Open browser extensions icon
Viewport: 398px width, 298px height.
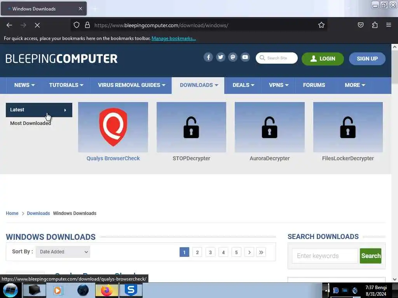click(375, 25)
